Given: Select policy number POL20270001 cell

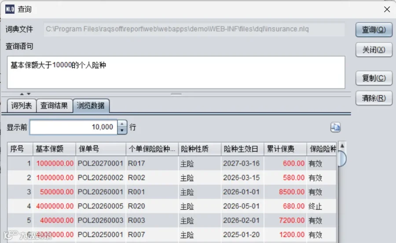Looking at the screenshot, I should (x=101, y=163).
